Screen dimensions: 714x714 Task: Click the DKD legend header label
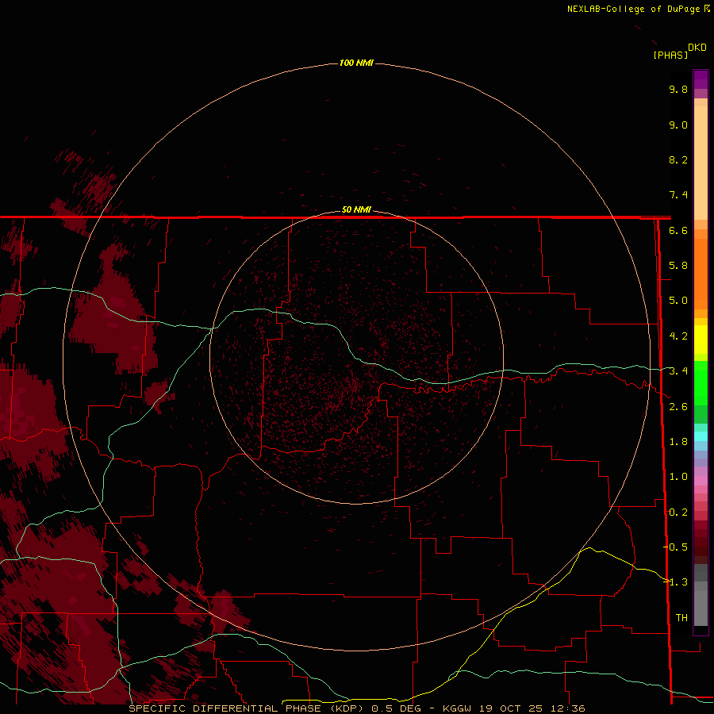click(697, 47)
